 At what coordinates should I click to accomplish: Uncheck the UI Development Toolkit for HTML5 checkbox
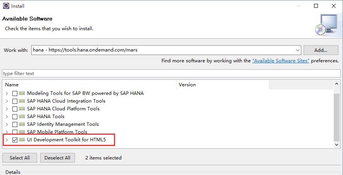15,140
